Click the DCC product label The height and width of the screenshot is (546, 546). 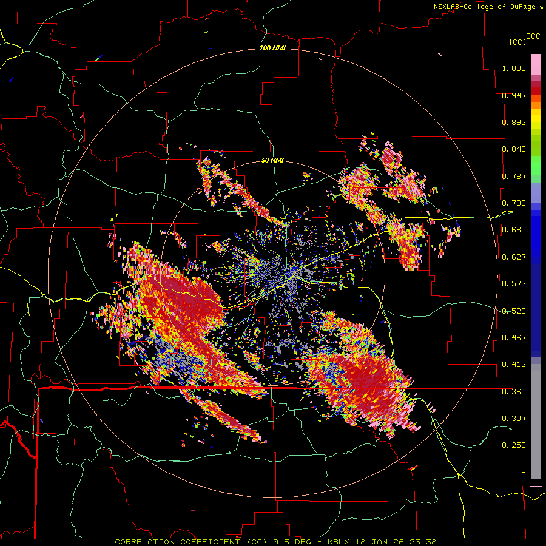(533, 36)
